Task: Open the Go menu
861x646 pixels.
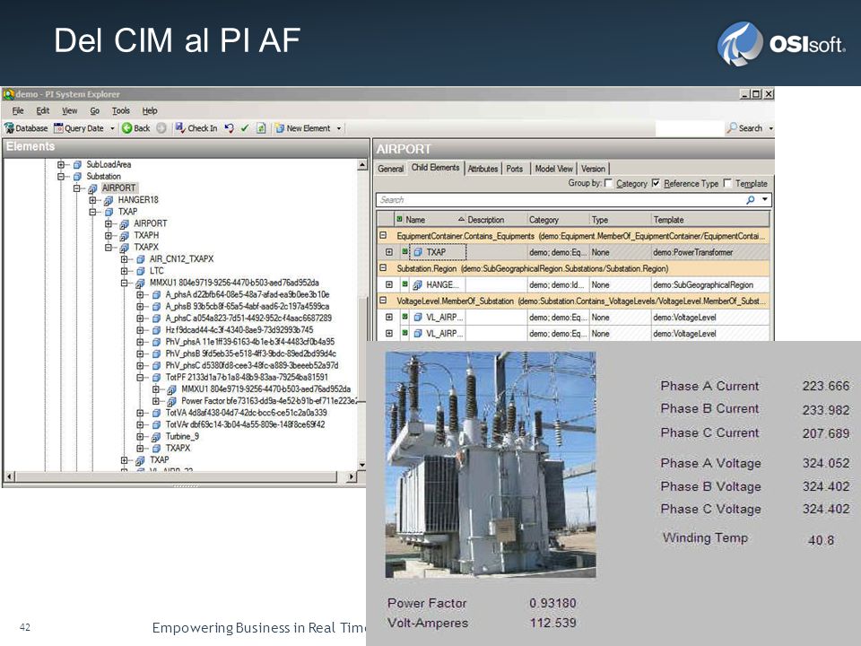Action: tap(95, 110)
